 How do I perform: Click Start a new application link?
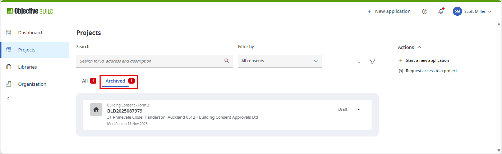click(427, 60)
